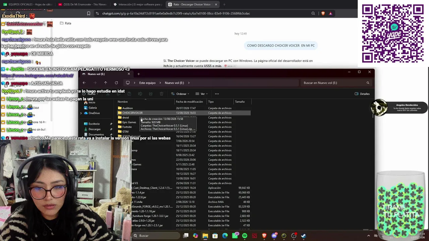Switch to Brave browser on the taskbar

[264, 236]
